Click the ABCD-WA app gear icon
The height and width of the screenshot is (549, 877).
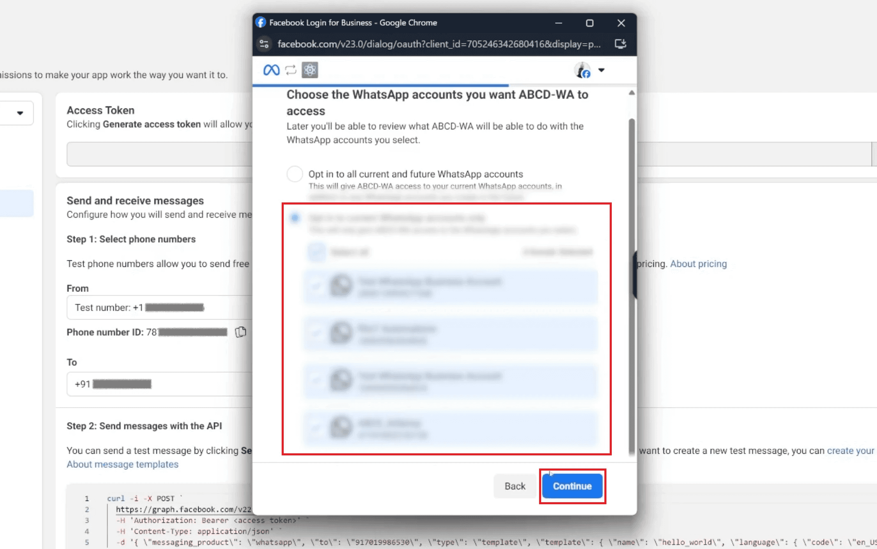pos(310,70)
